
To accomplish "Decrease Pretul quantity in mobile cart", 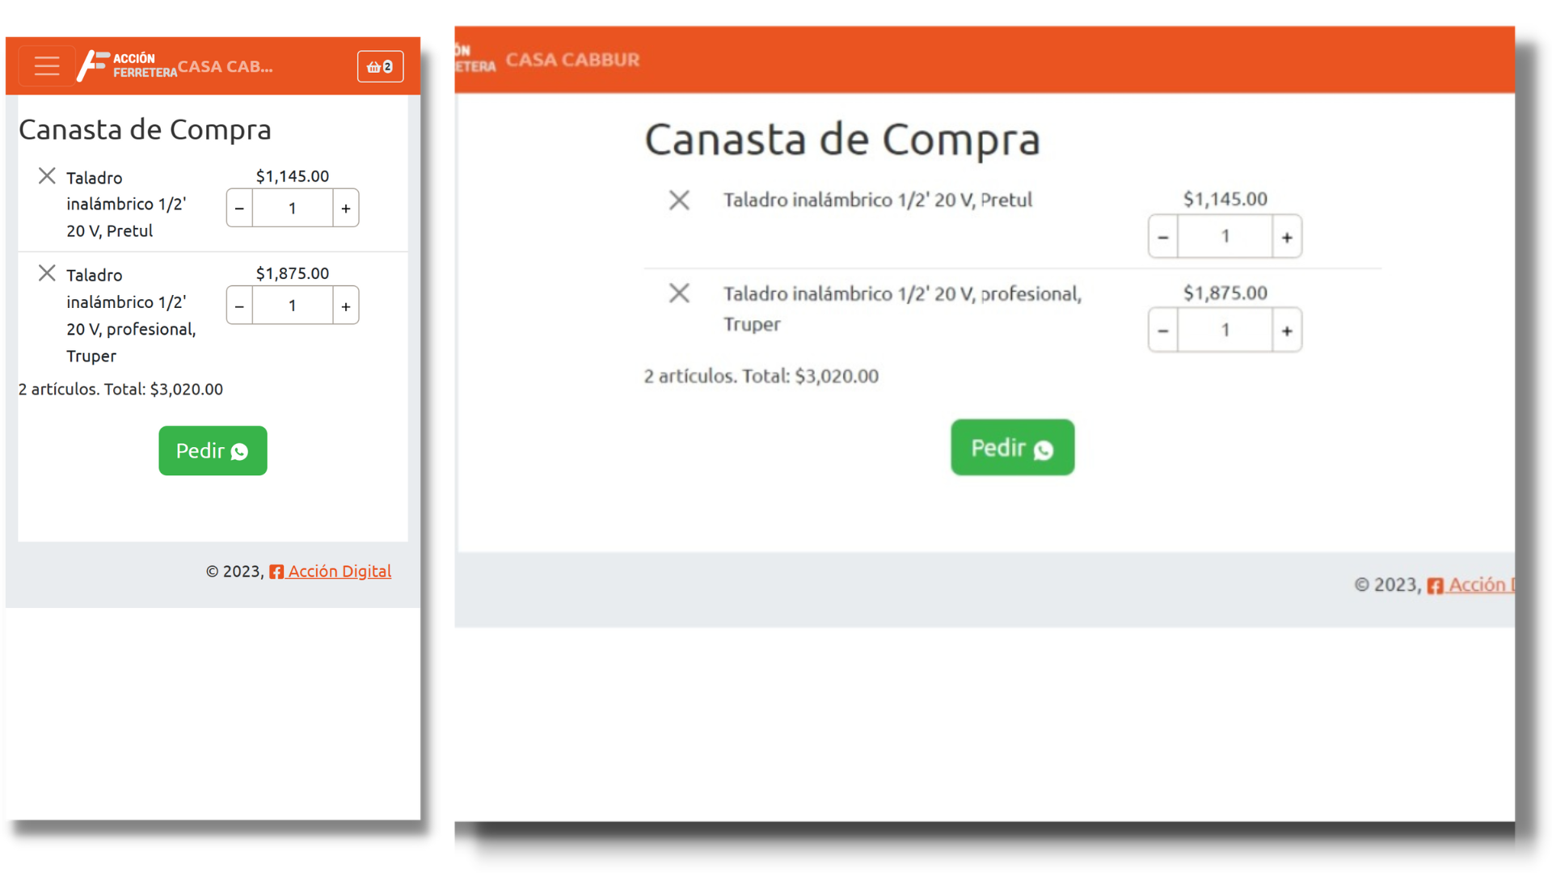I will pyautogui.click(x=239, y=209).
